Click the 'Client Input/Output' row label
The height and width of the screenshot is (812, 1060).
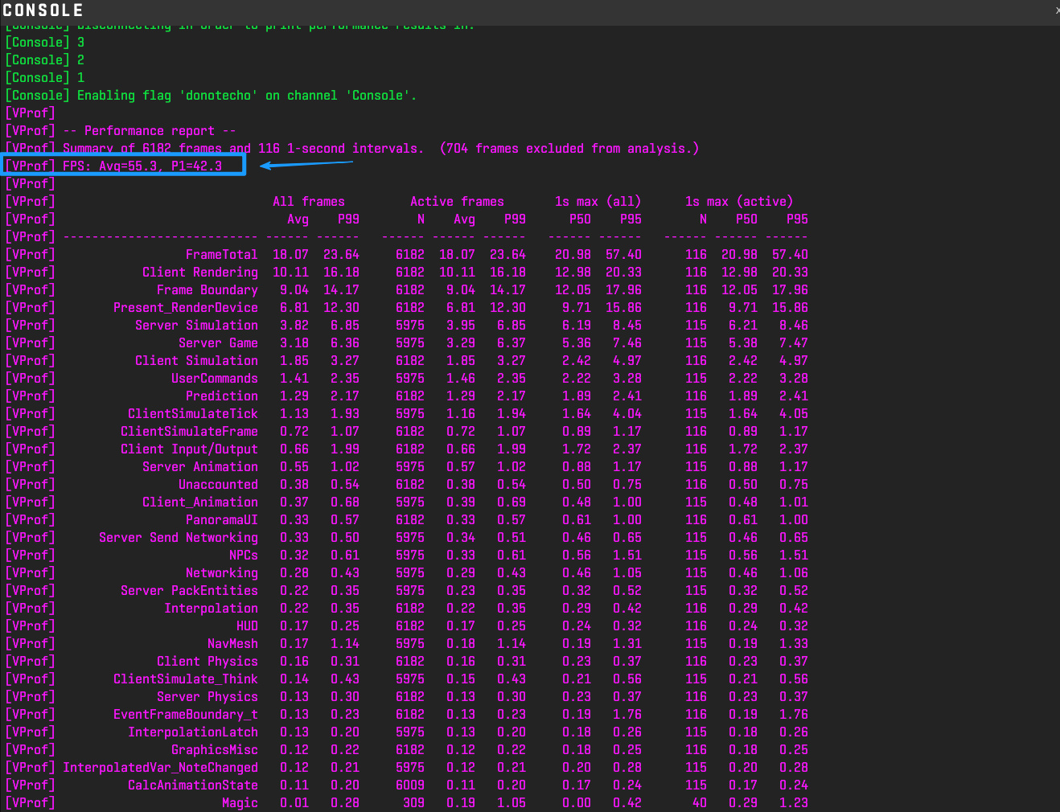(189, 449)
